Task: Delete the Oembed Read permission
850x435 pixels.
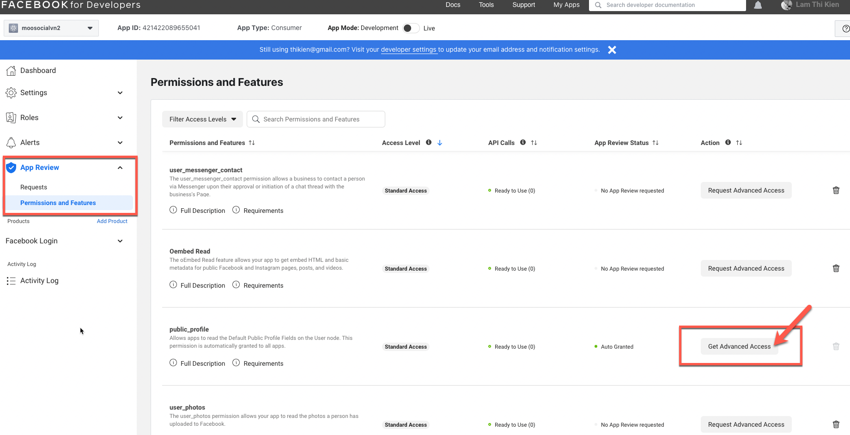Action: coord(836,268)
